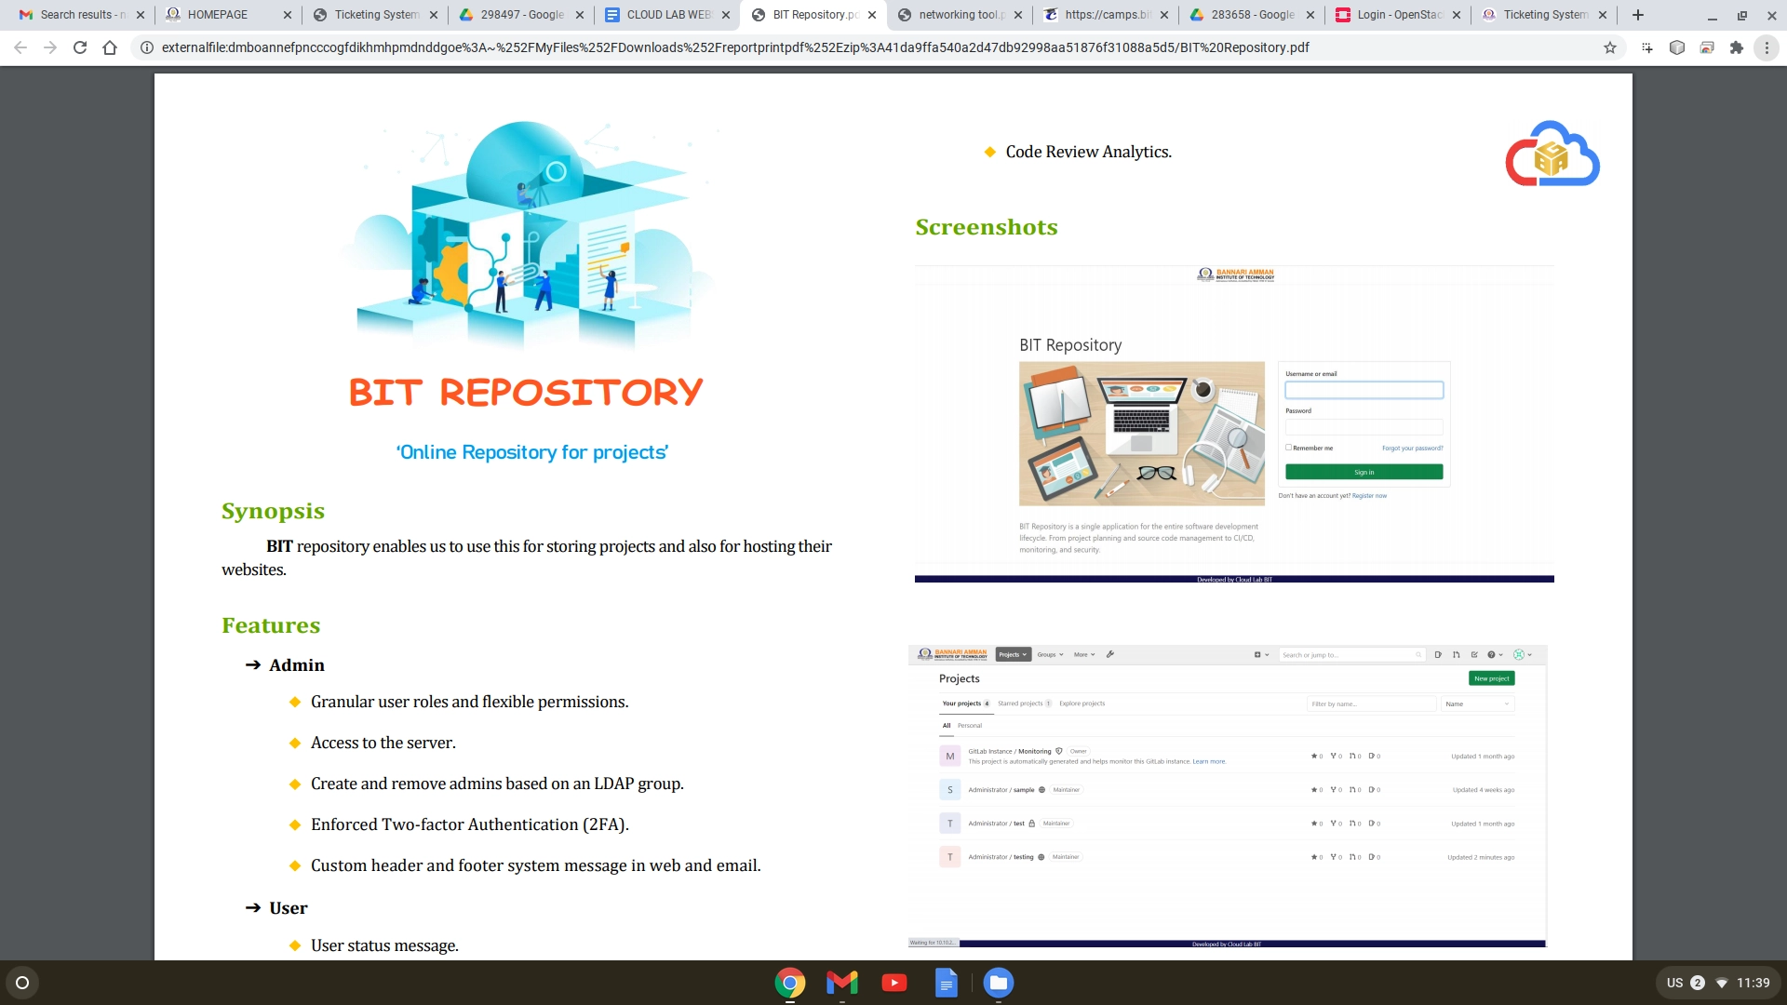Click the US keyboard layout indicator

pos(1674,983)
